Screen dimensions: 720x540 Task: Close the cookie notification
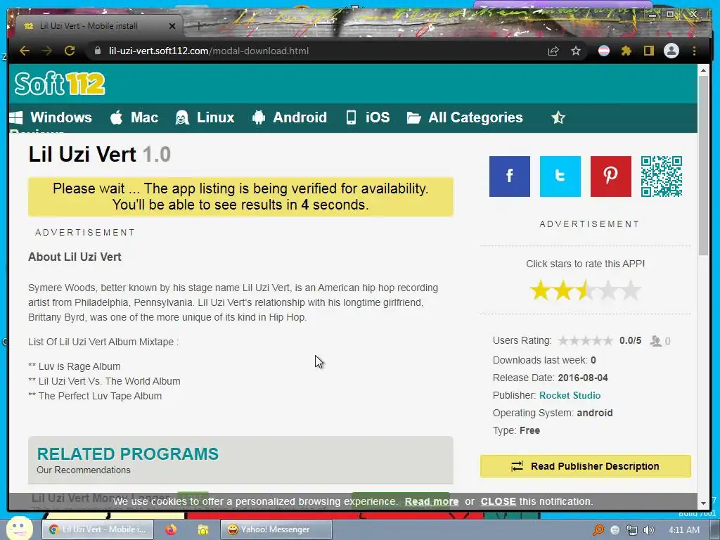pyautogui.click(x=499, y=501)
